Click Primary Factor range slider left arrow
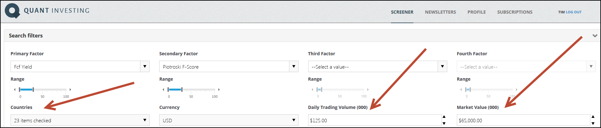The image size is (601, 128). pyautogui.click(x=15, y=90)
